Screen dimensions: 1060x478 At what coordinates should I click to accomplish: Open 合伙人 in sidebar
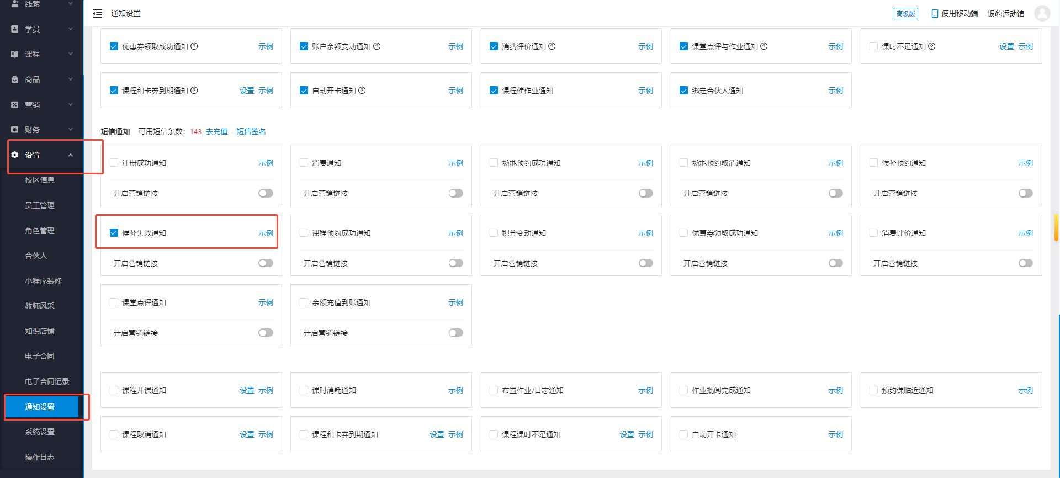[36, 256]
